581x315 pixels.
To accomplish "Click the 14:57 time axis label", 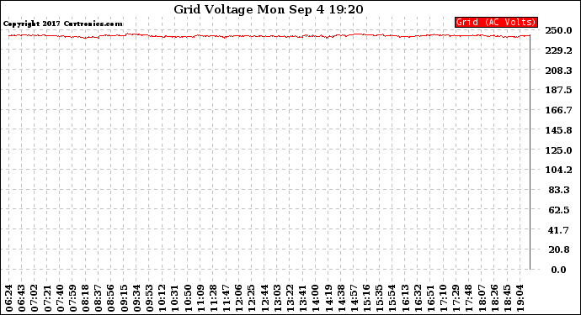I will [x=354, y=298].
